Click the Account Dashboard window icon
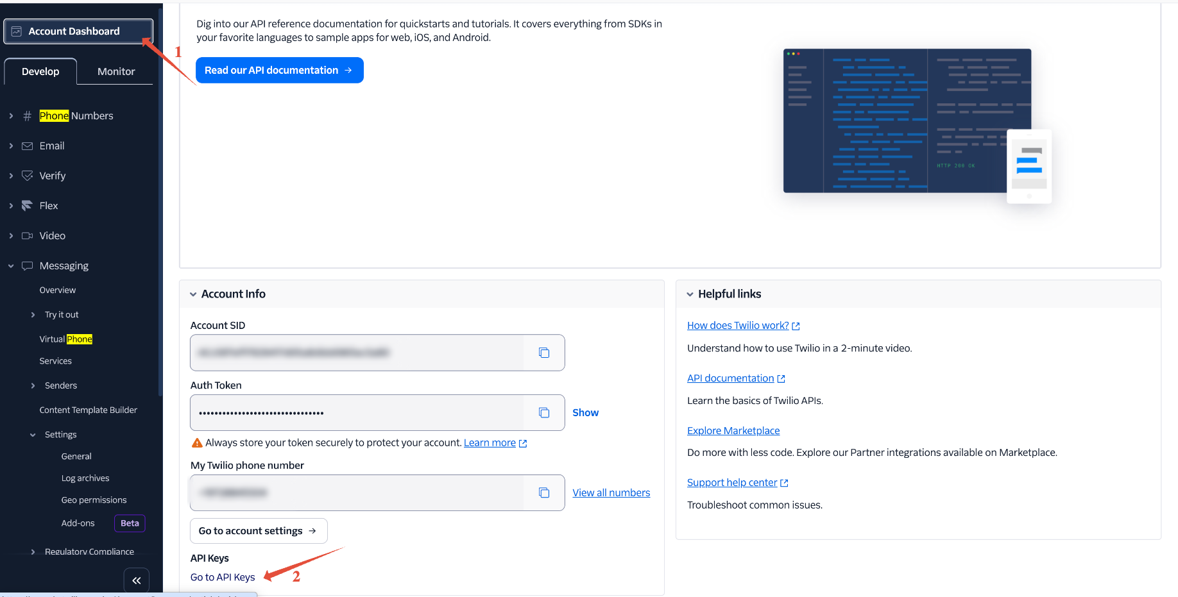Screen dimensions: 1178x597 (17, 31)
